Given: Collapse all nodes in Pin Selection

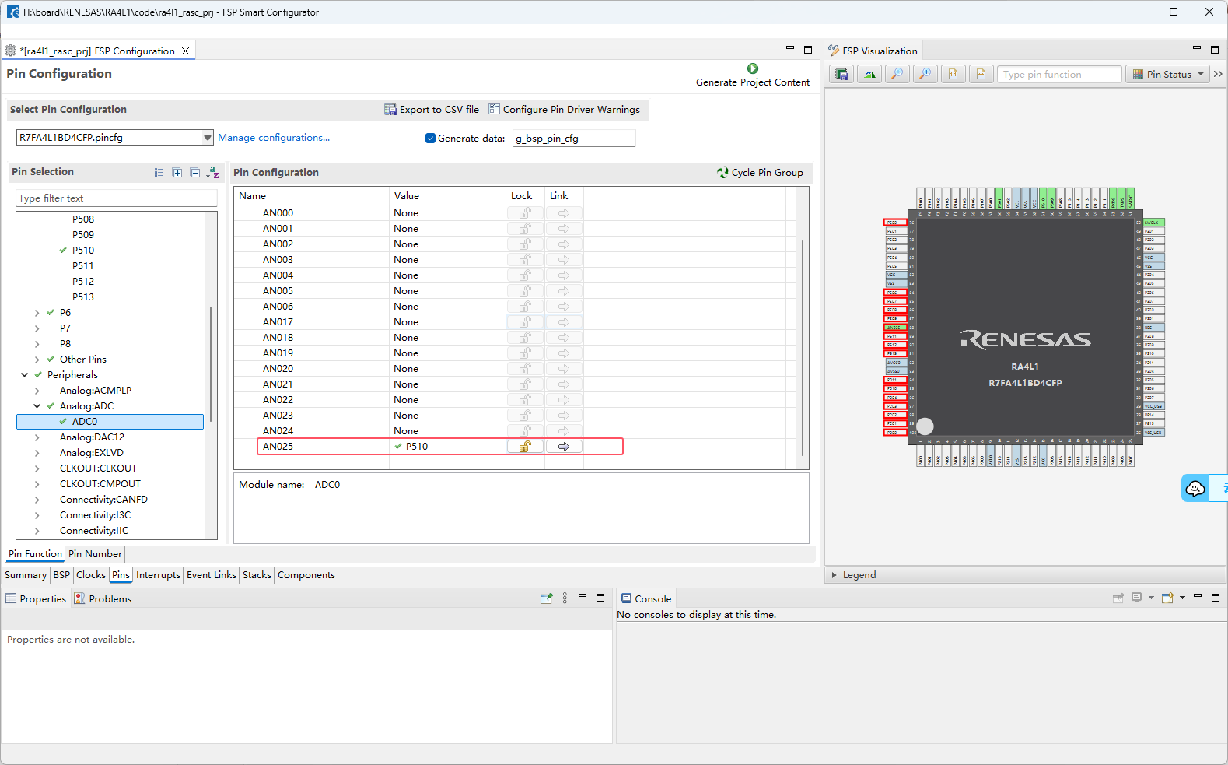Looking at the screenshot, I should [x=195, y=173].
